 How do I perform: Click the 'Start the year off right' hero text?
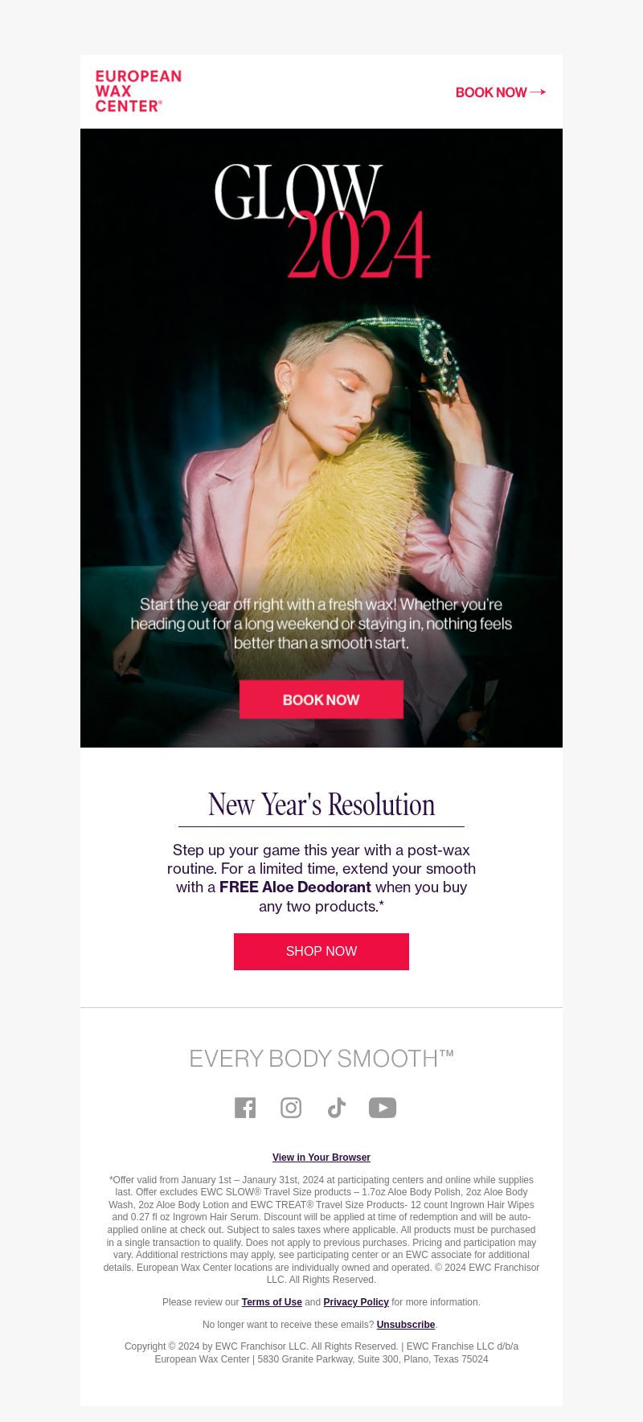[x=321, y=624]
